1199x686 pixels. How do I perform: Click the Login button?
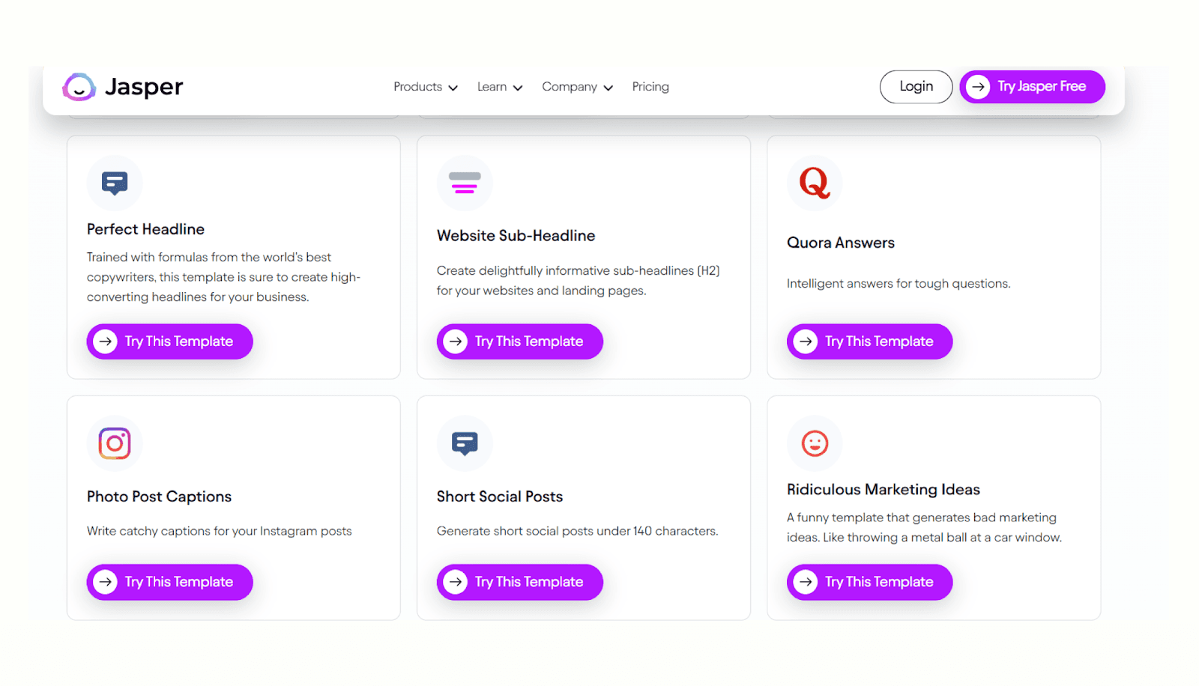coord(916,87)
